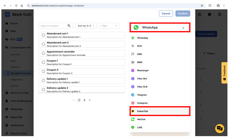This screenshot has width=237, height=138.
Task: Click the Search templates input field
Action: point(53,26)
